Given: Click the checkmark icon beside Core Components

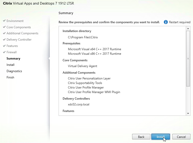Looking at the screenshot, I should coord(4,27).
